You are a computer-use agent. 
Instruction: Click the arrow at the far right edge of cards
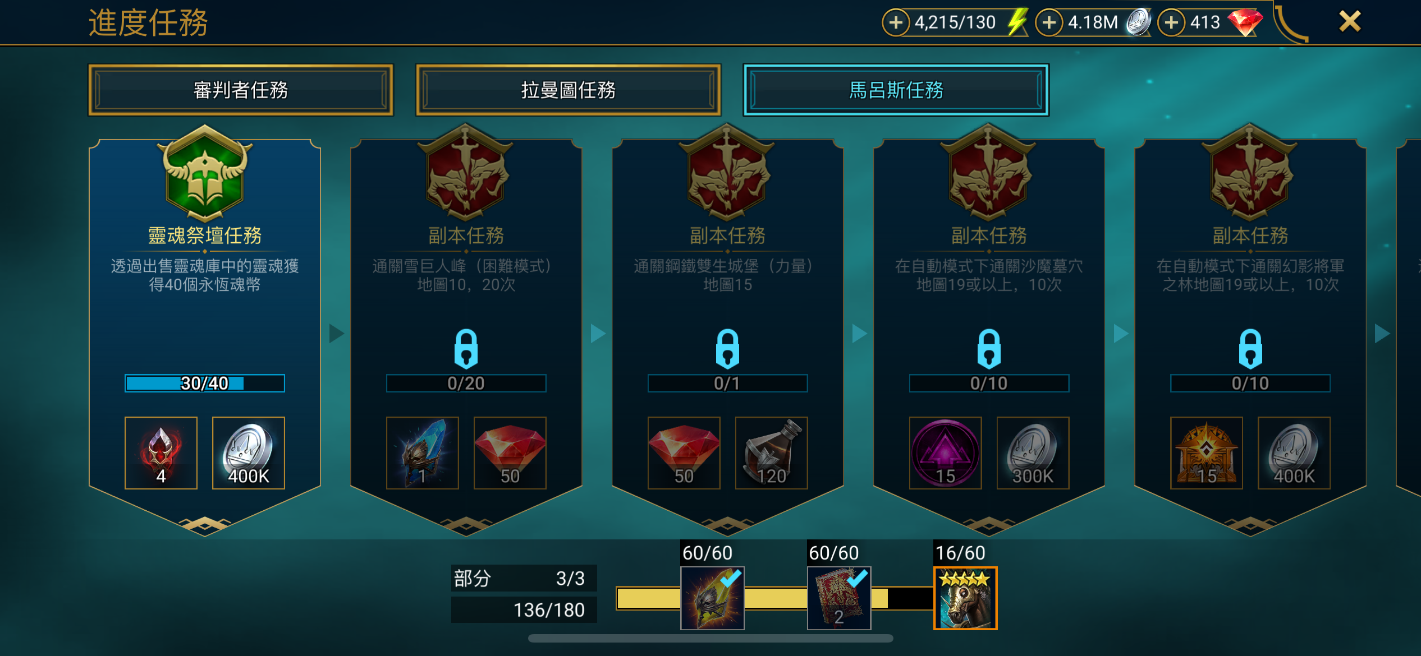[x=1382, y=334]
